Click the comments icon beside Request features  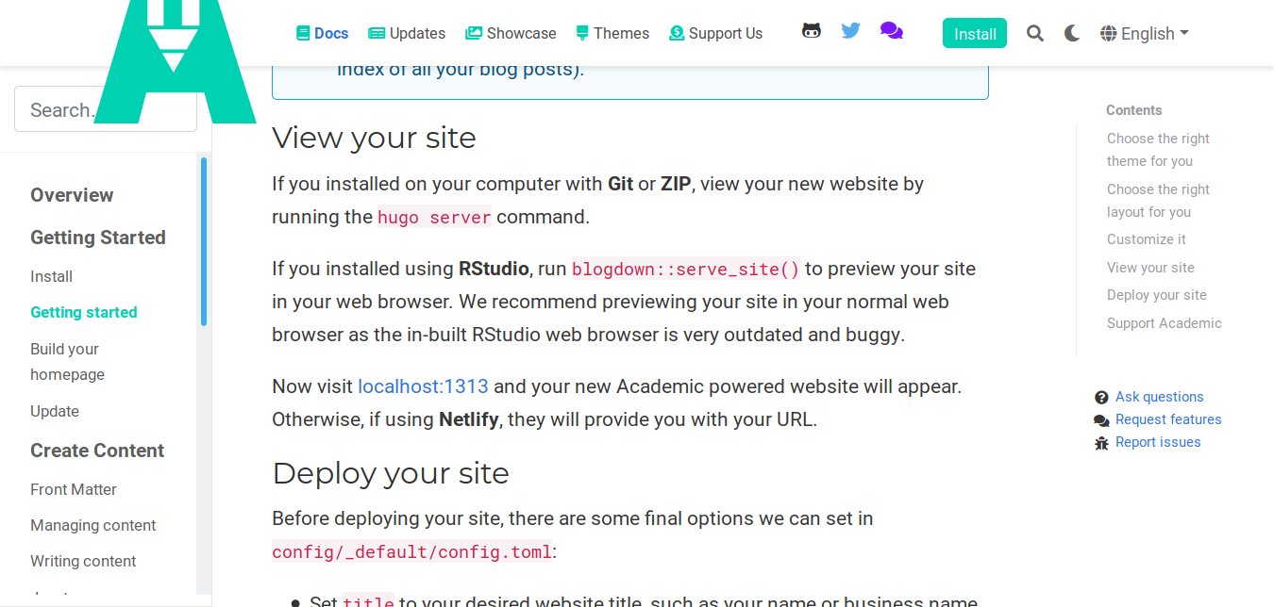coord(1101,420)
